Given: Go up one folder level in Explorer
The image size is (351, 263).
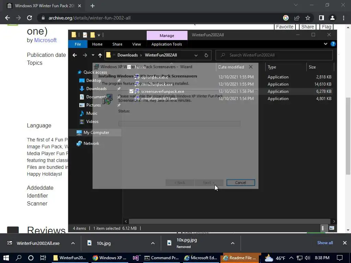Looking at the screenshot, I should pos(100,55).
